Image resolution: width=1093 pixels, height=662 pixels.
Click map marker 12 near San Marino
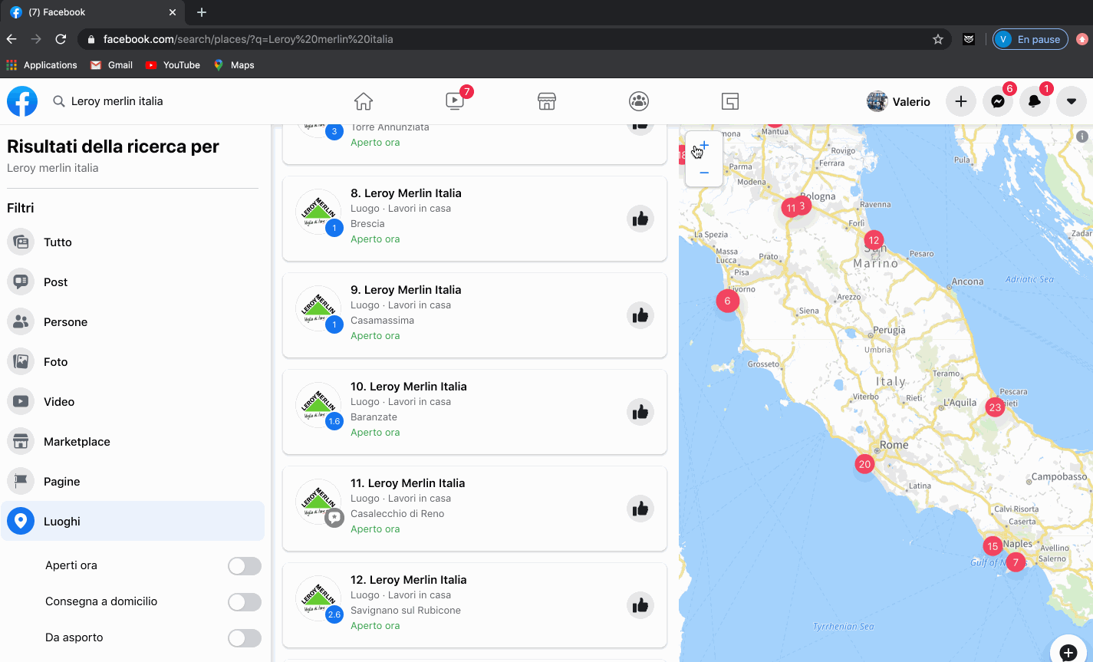[x=874, y=240]
